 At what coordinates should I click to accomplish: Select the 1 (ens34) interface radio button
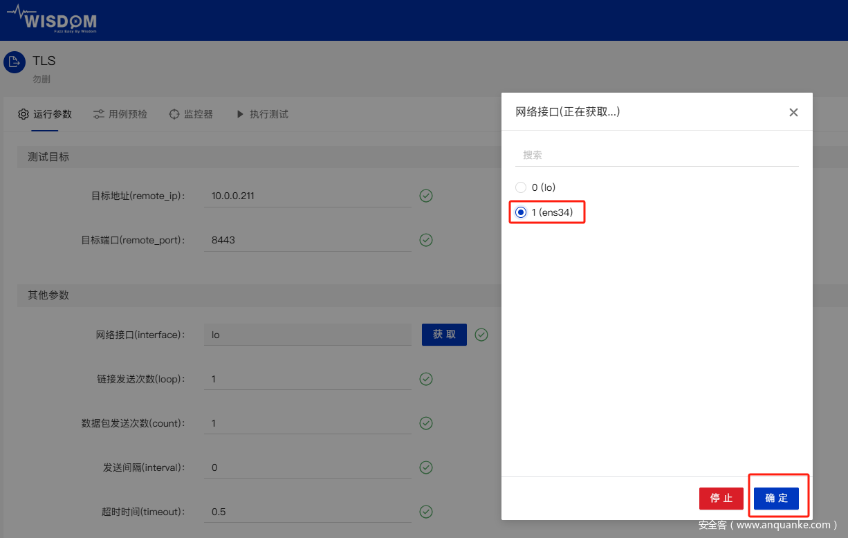pos(521,212)
